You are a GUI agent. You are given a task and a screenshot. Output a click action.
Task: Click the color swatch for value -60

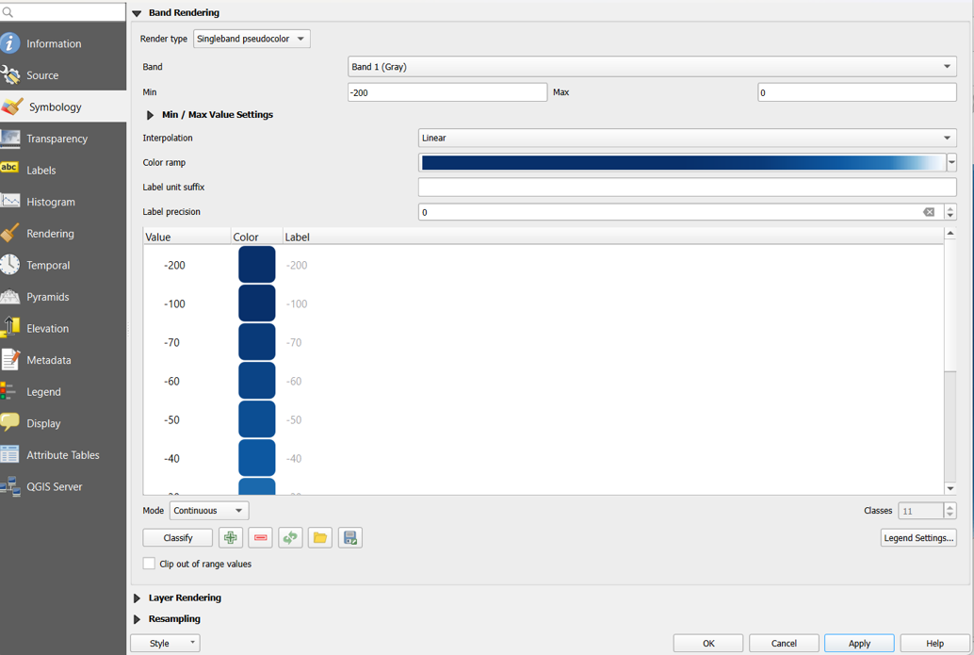pos(257,381)
